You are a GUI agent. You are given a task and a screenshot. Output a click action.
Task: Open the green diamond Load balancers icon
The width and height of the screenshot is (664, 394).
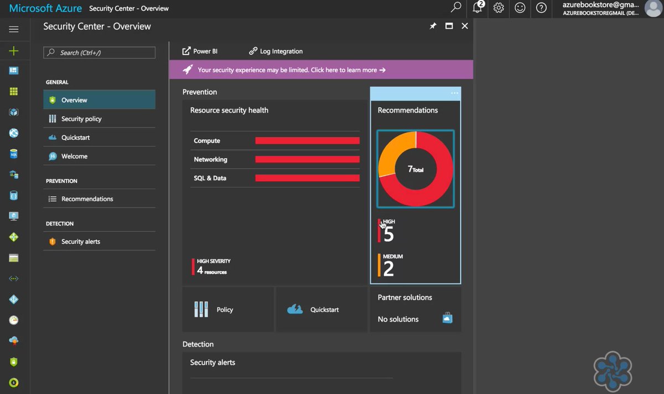14,237
